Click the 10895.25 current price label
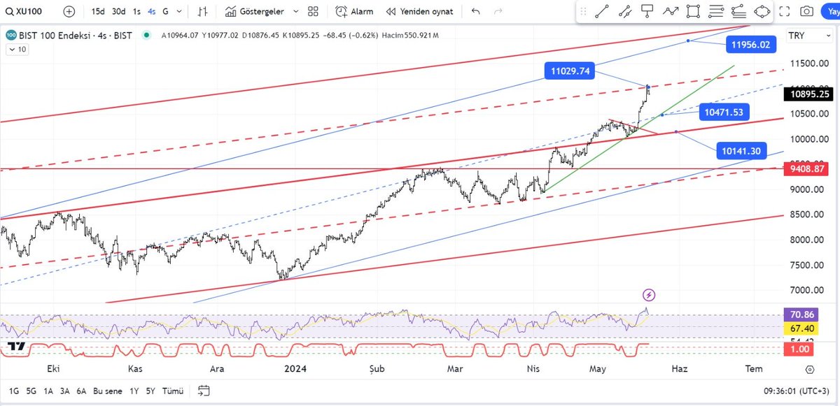840x406 pixels. 809,94
